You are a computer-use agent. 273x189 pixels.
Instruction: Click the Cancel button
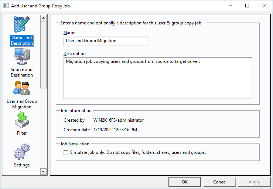pos(220,182)
